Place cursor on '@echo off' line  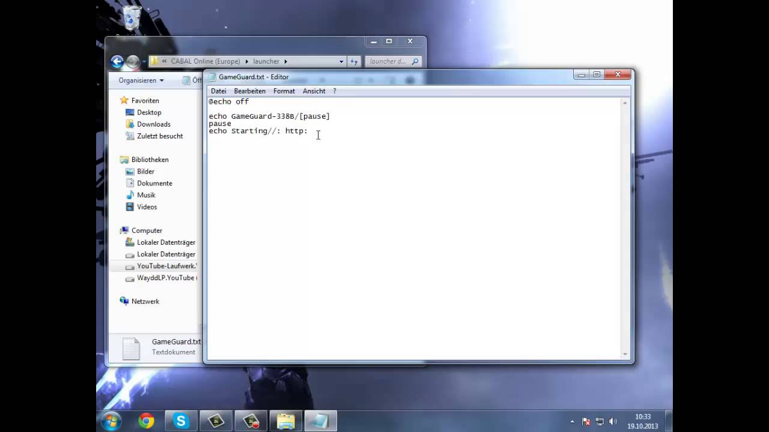click(228, 102)
